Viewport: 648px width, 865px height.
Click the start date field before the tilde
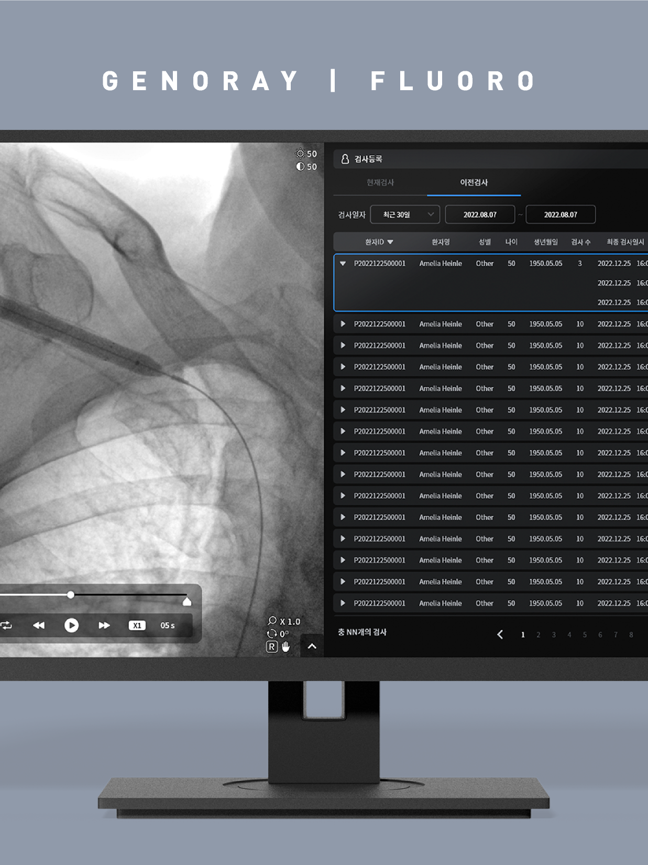click(x=480, y=214)
